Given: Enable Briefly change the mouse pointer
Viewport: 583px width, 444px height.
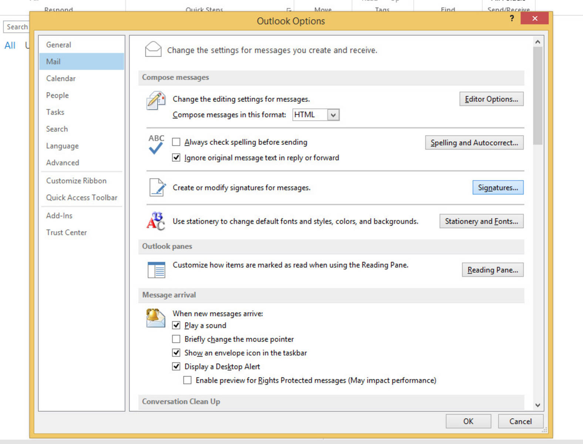Looking at the screenshot, I should point(176,339).
